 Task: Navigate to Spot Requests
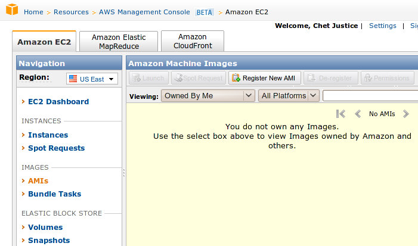56,148
